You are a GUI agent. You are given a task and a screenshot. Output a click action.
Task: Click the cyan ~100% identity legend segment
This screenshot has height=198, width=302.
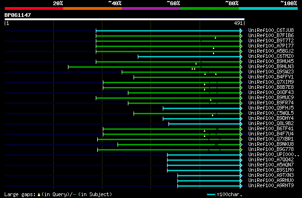click(268, 8)
